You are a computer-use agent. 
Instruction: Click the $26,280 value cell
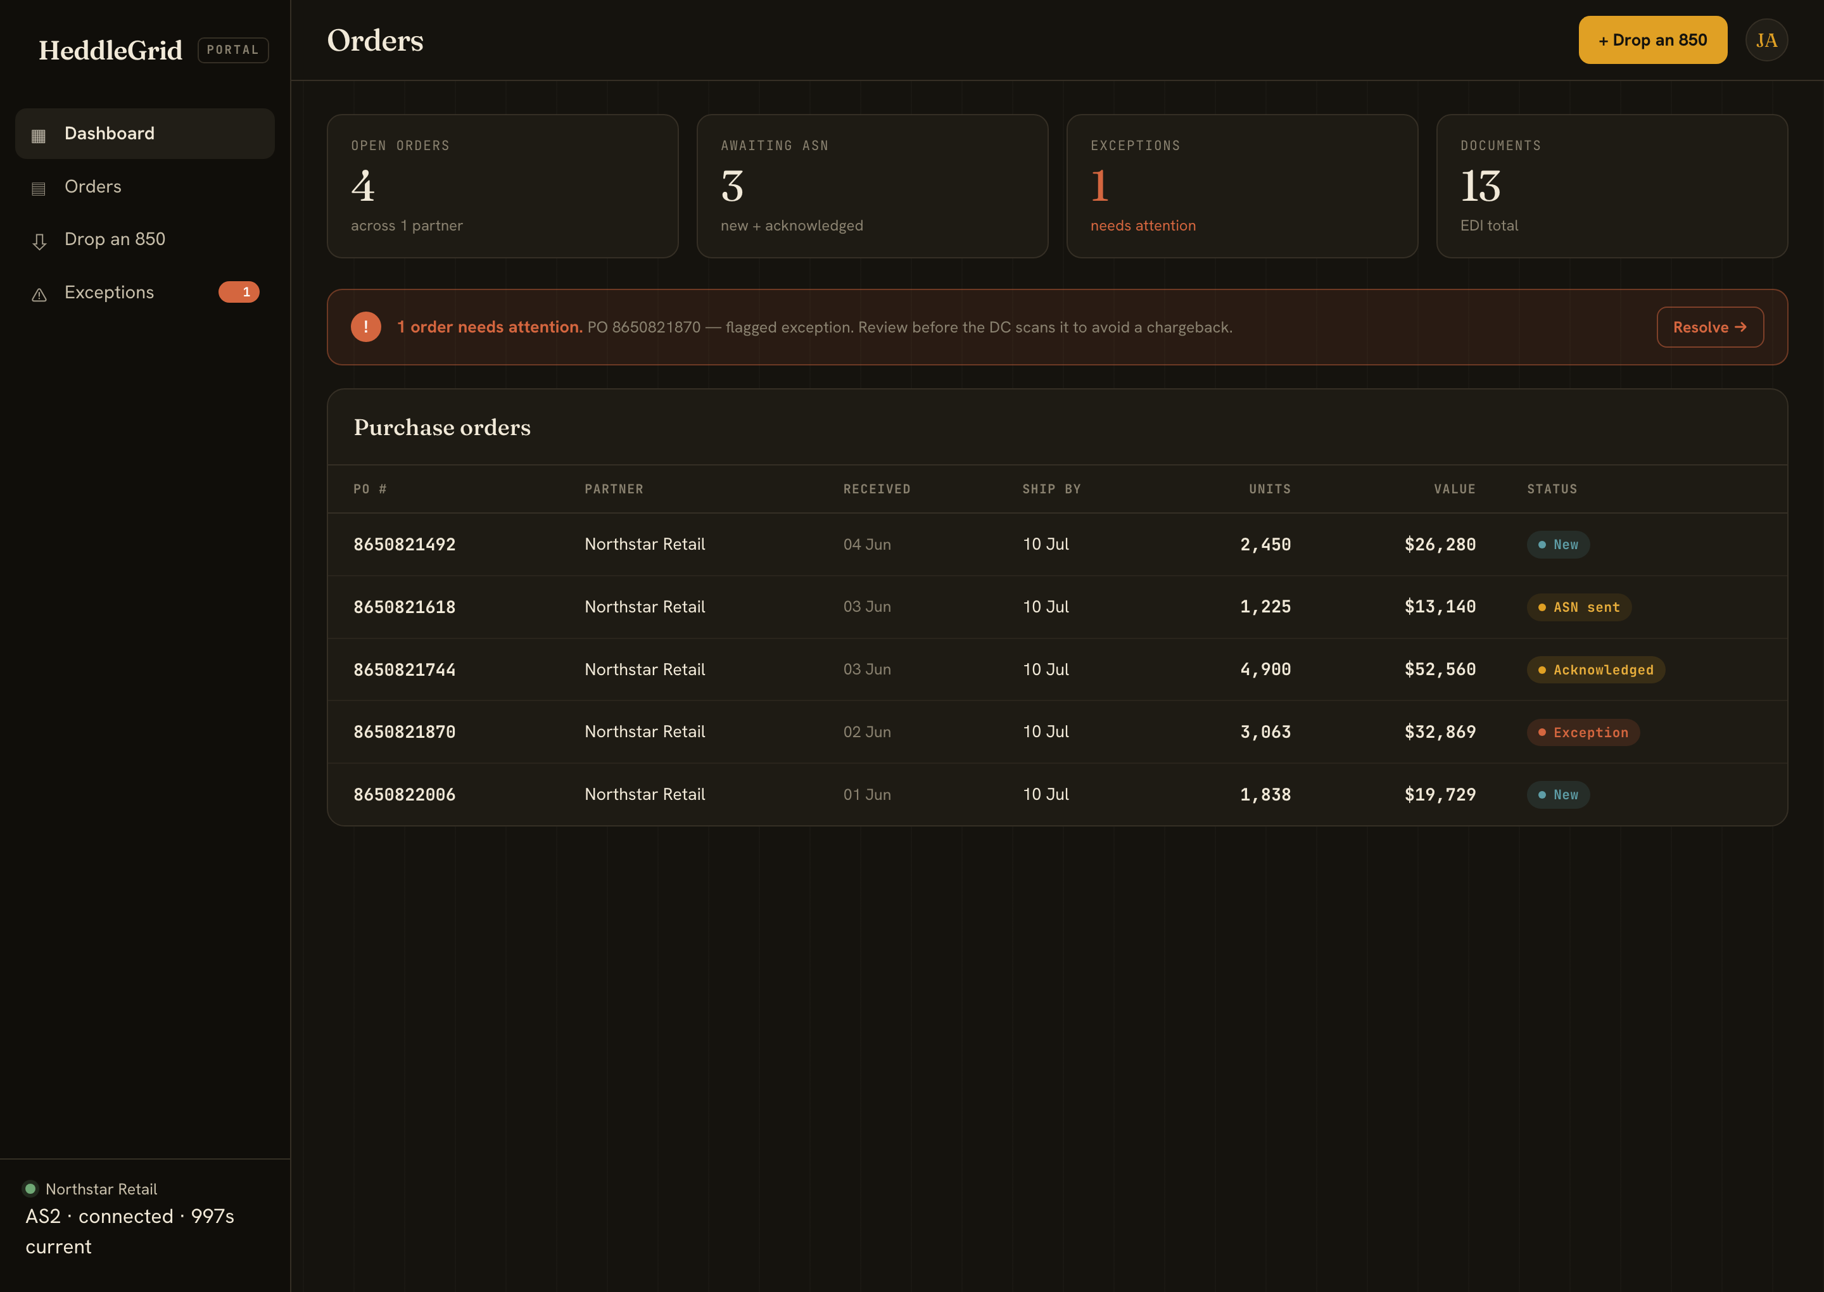1440,544
